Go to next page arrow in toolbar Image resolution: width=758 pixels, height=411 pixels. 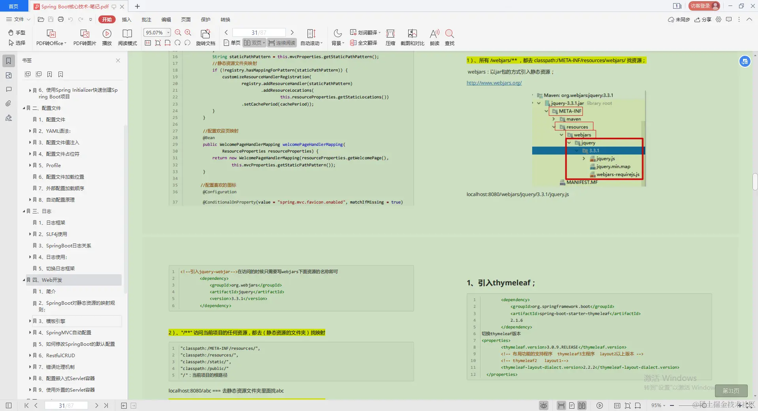coord(292,32)
